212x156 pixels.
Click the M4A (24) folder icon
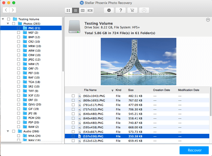25,136
